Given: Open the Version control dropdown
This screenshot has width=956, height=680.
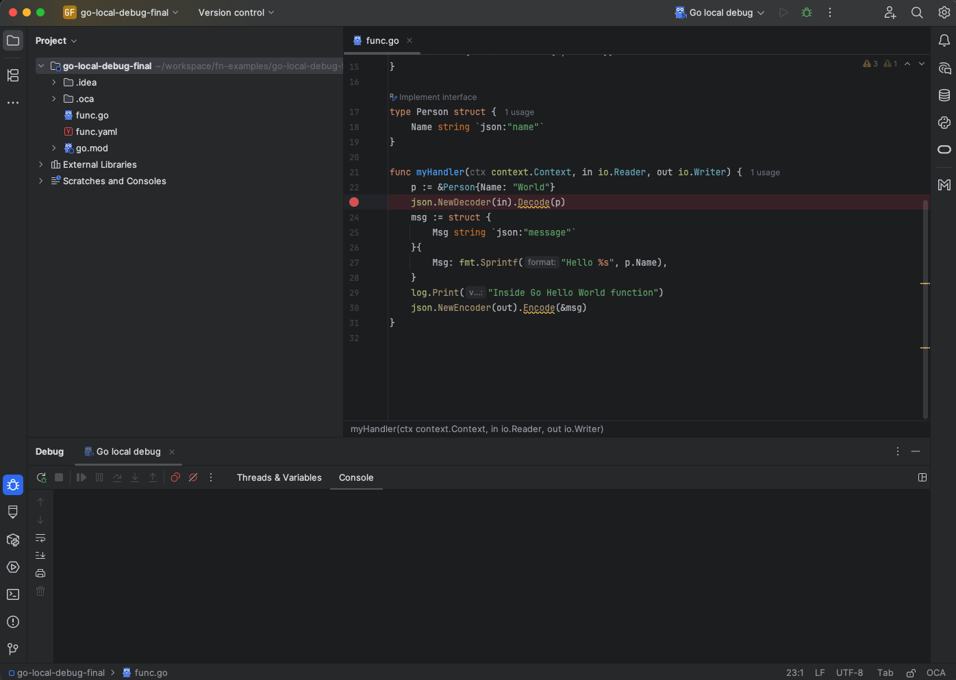Looking at the screenshot, I should tap(236, 12).
